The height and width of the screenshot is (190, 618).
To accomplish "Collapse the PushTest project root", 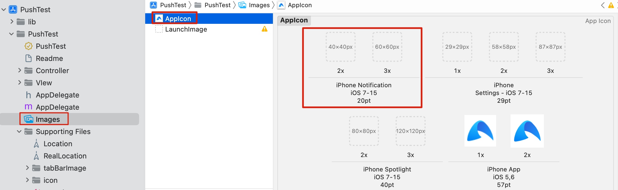I will coord(4,10).
